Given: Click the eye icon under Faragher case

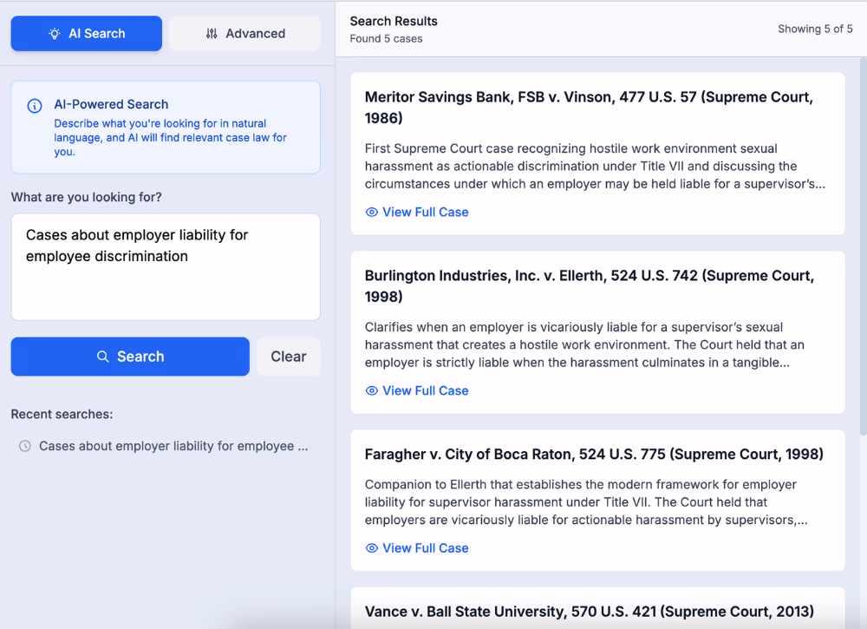Looking at the screenshot, I should pyautogui.click(x=372, y=548).
